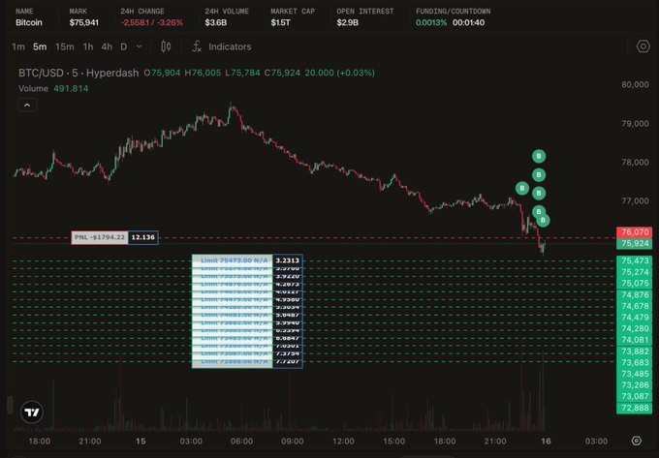This screenshot has height=458, width=659.
Task: Click the red 76,070 price axis label
Action: 635,232
